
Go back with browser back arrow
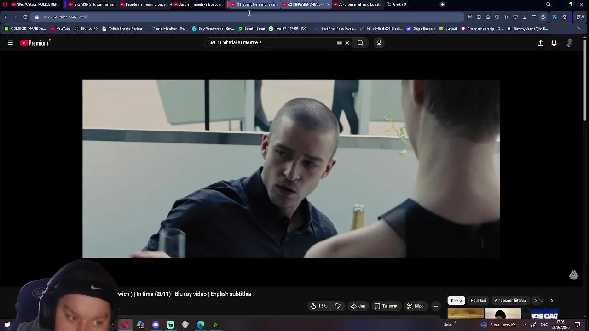[x=5, y=17]
